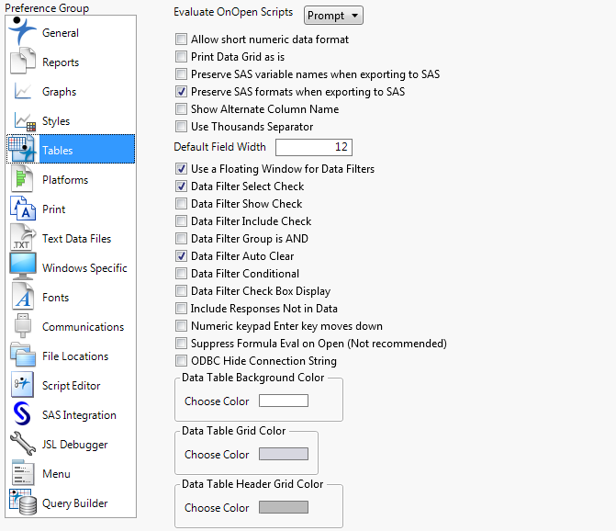
Task: Open the SAS Integration icon
Action: coord(23,415)
